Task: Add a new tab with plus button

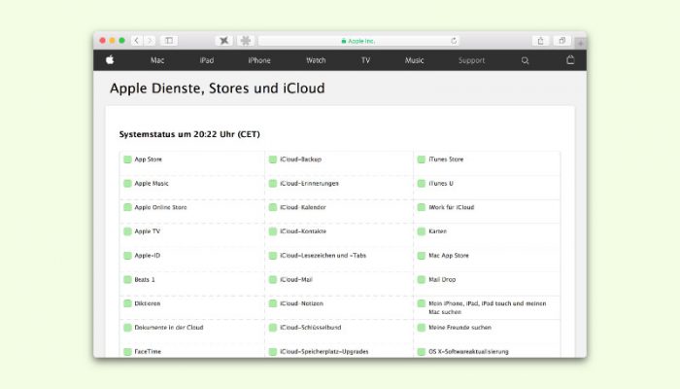Action: click(x=580, y=43)
